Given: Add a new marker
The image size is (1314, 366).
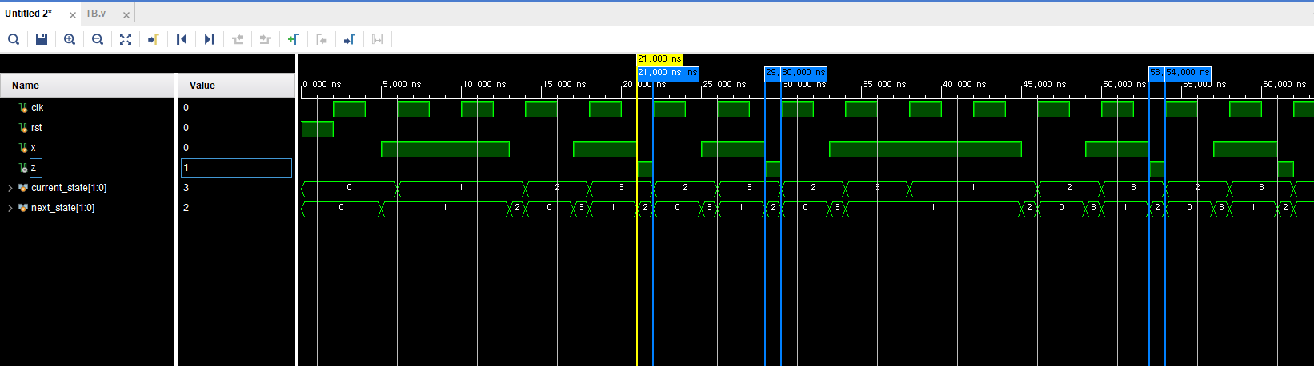Looking at the screenshot, I should pyautogui.click(x=294, y=39).
